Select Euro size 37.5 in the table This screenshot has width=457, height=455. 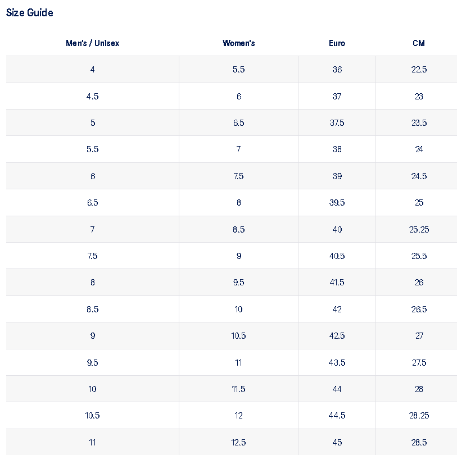pos(337,123)
